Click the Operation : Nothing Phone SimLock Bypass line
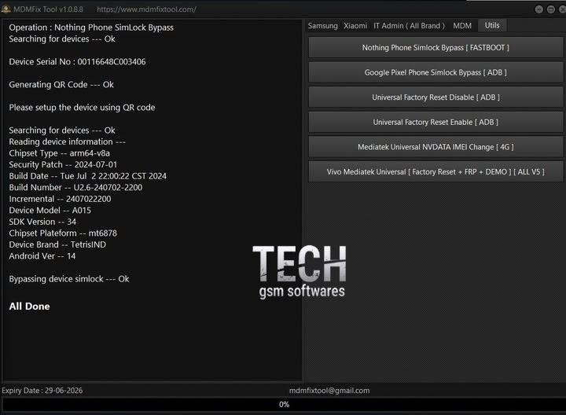Screen dimensions: 566x415 [x=91, y=28]
